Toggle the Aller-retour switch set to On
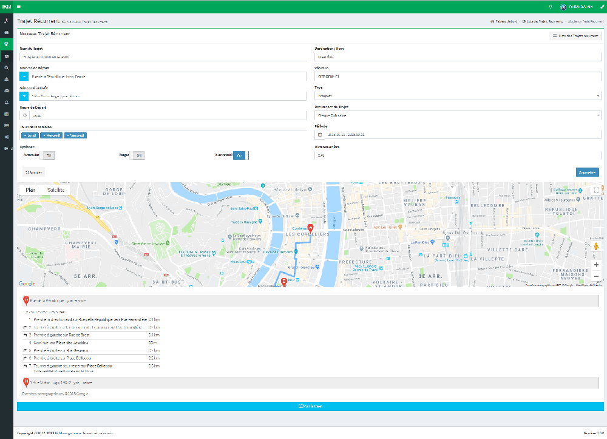This screenshot has height=439, width=607. tap(240, 155)
